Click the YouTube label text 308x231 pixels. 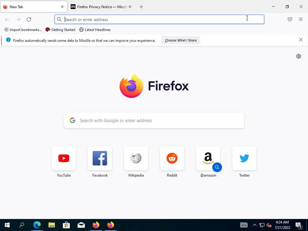point(64,175)
